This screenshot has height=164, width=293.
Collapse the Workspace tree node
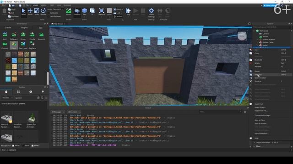click(254, 31)
